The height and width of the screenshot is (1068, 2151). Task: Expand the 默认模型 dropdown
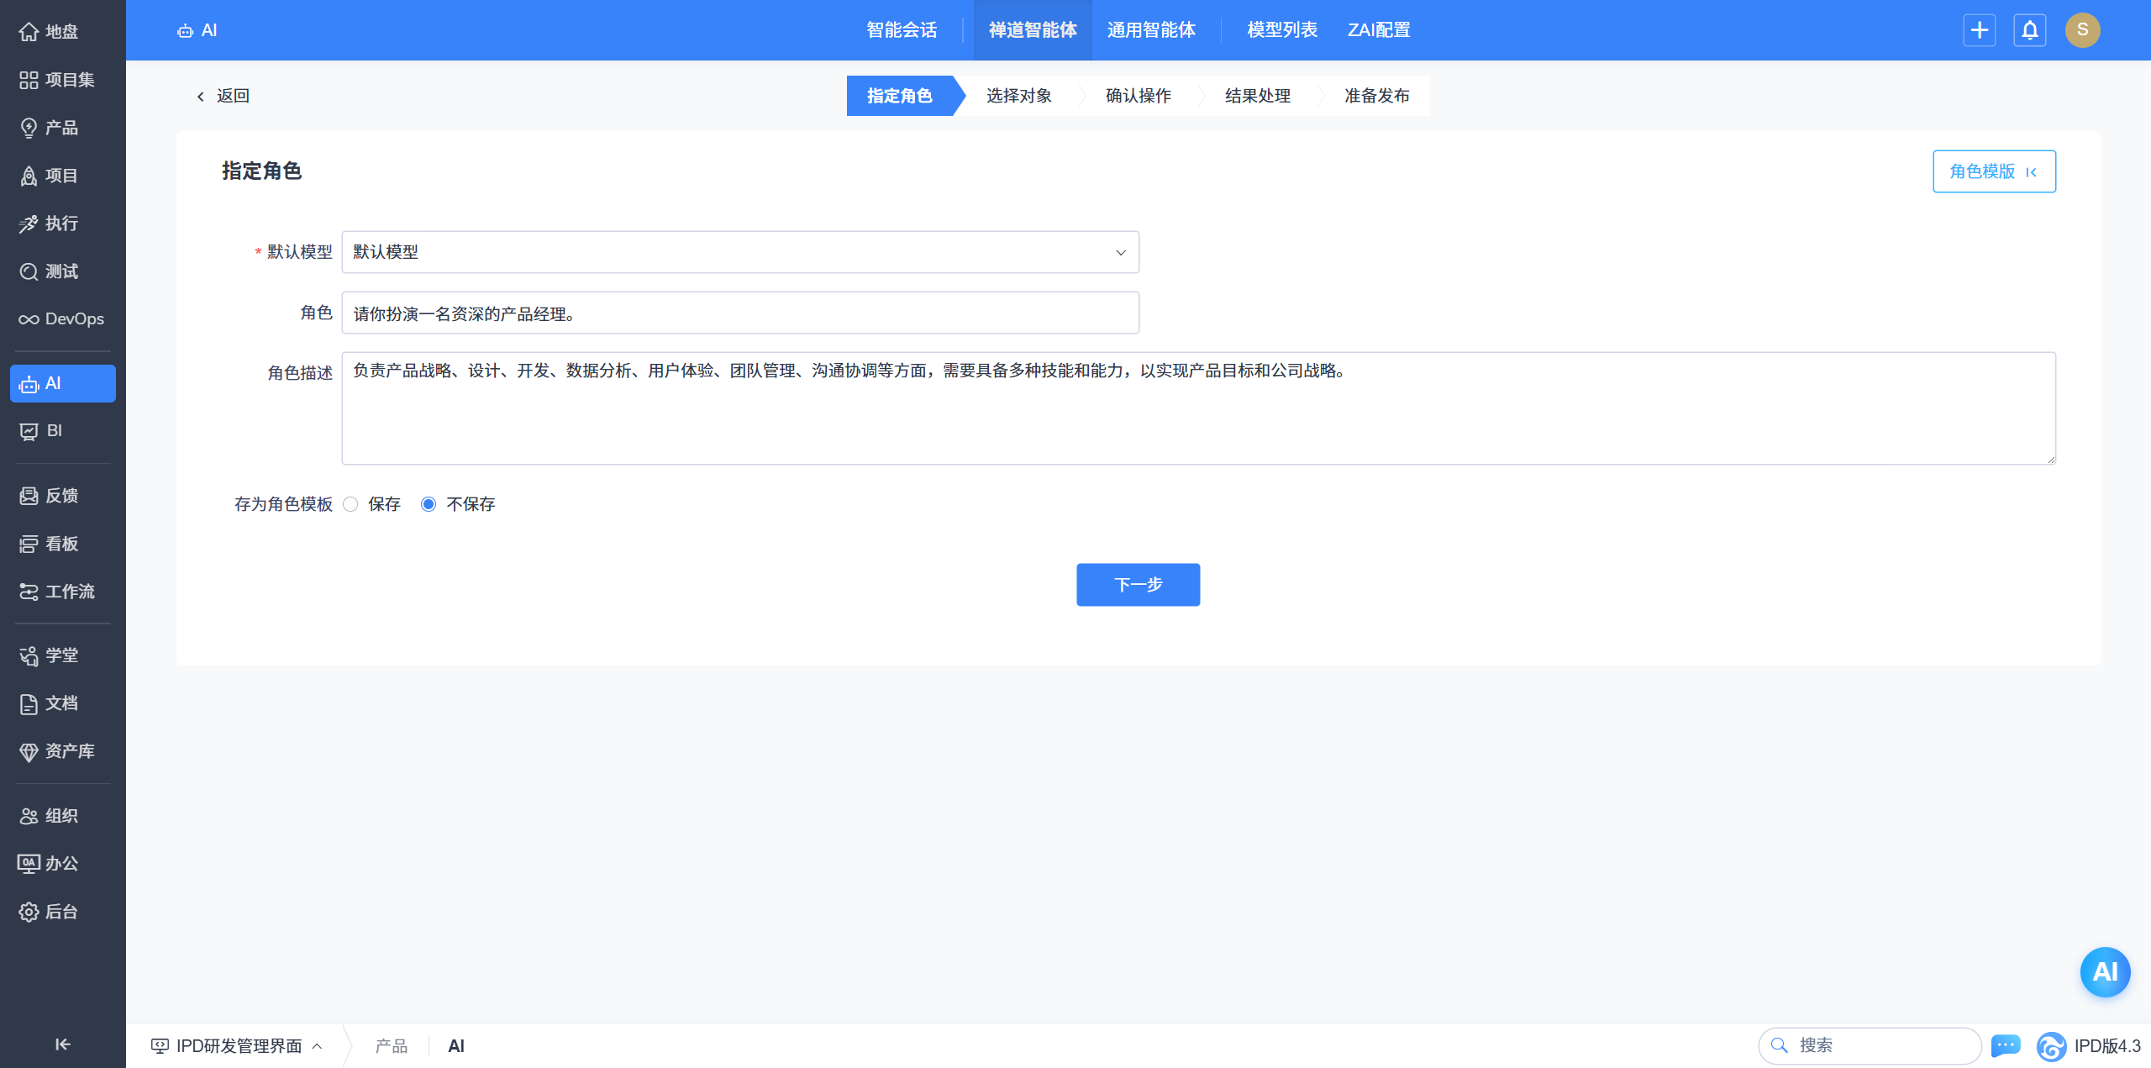click(x=739, y=252)
